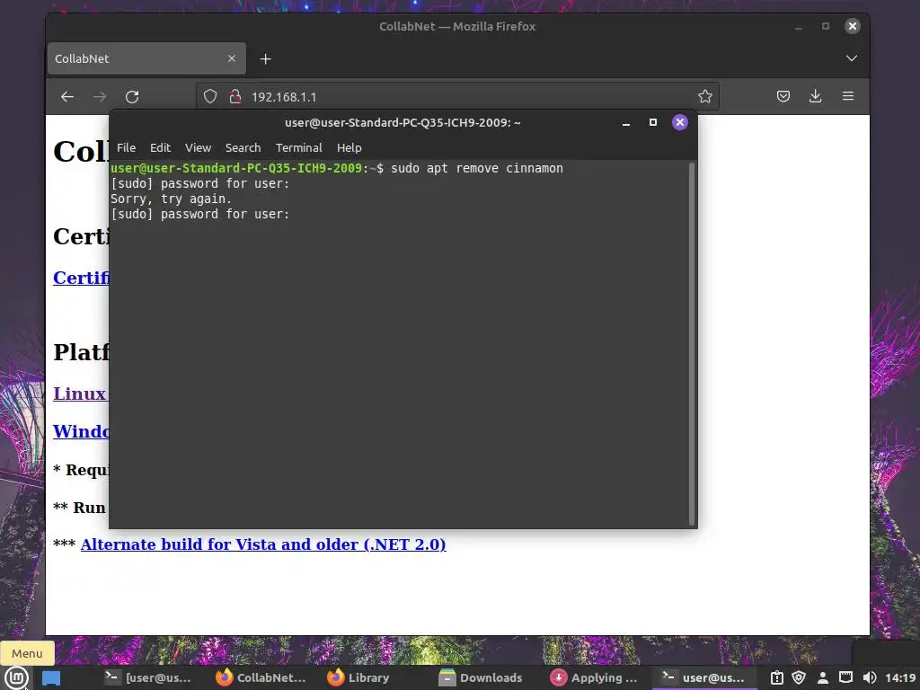Viewport: 920px width, 690px height.
Task: Click the terminal vertical scrollbar
Action: (x=692, y=344)
